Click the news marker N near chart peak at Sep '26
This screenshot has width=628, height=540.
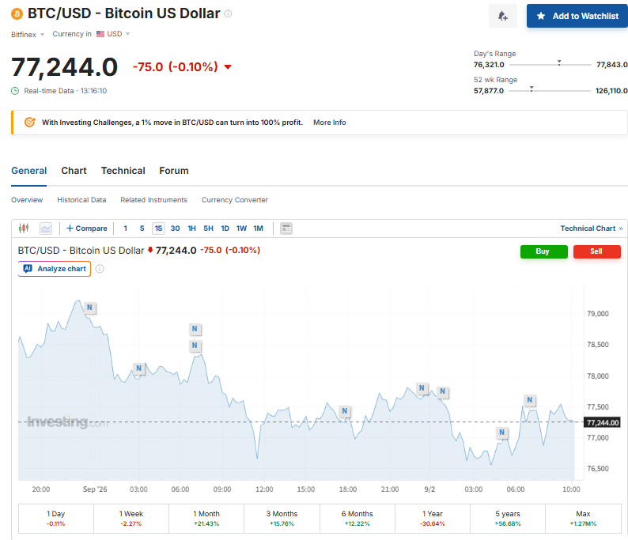click(89, 308)
